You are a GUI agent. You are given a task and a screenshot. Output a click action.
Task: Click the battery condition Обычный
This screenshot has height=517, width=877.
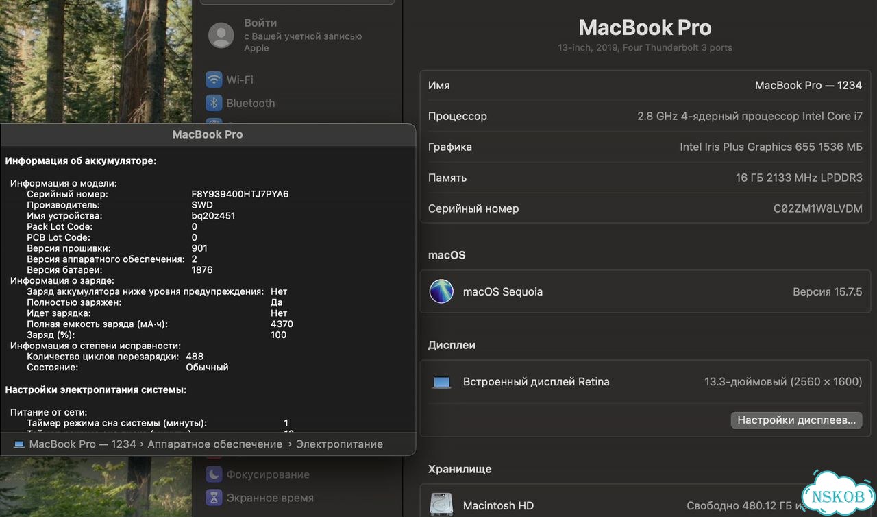(x=207, y=368)
